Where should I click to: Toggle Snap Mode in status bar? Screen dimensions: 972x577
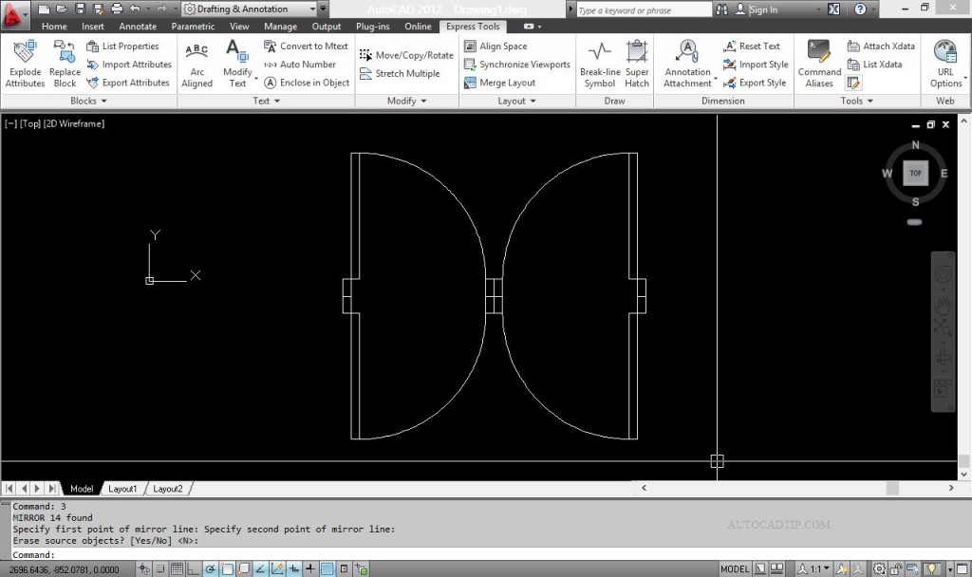(160, 569)
